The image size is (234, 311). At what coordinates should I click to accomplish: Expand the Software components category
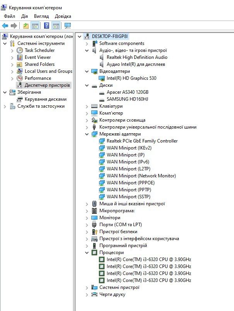(x=87, y=44)
